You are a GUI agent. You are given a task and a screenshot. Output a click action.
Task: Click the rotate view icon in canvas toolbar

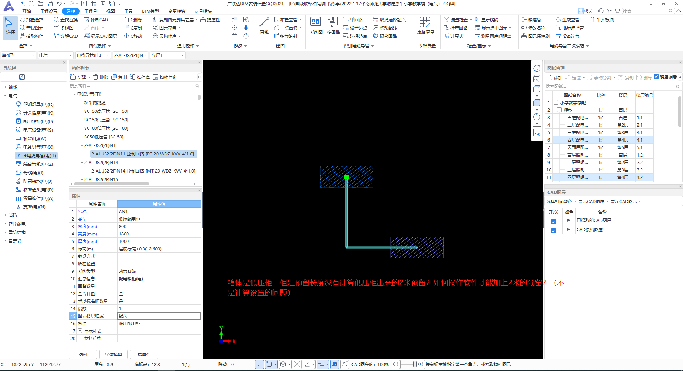(x=537, y=117)
